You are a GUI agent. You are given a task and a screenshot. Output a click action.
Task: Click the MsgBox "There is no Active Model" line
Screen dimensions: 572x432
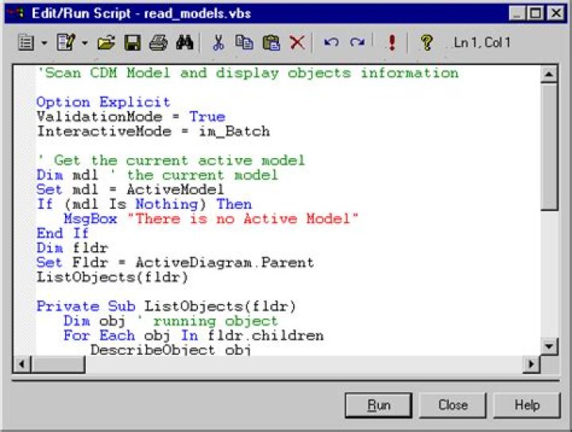(211, 218)
